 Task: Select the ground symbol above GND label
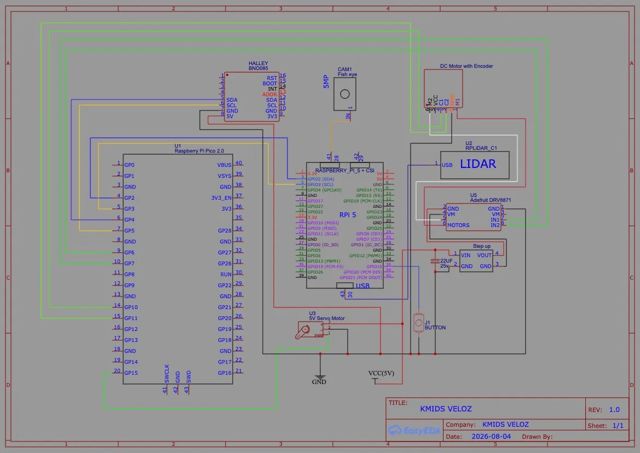point(320,377)
